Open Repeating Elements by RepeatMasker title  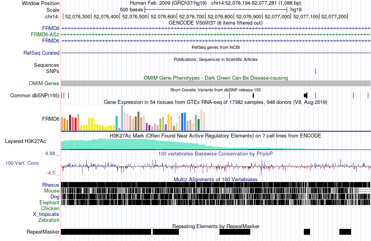click(216, 226)
